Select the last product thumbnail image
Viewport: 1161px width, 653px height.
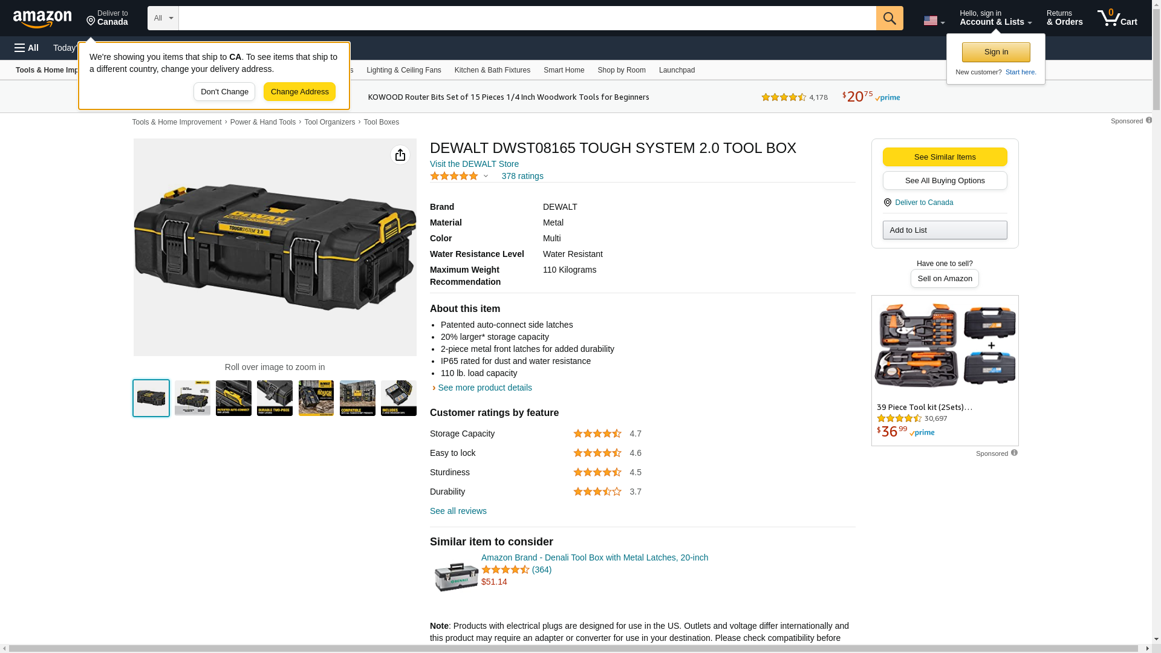coord(398,398)
